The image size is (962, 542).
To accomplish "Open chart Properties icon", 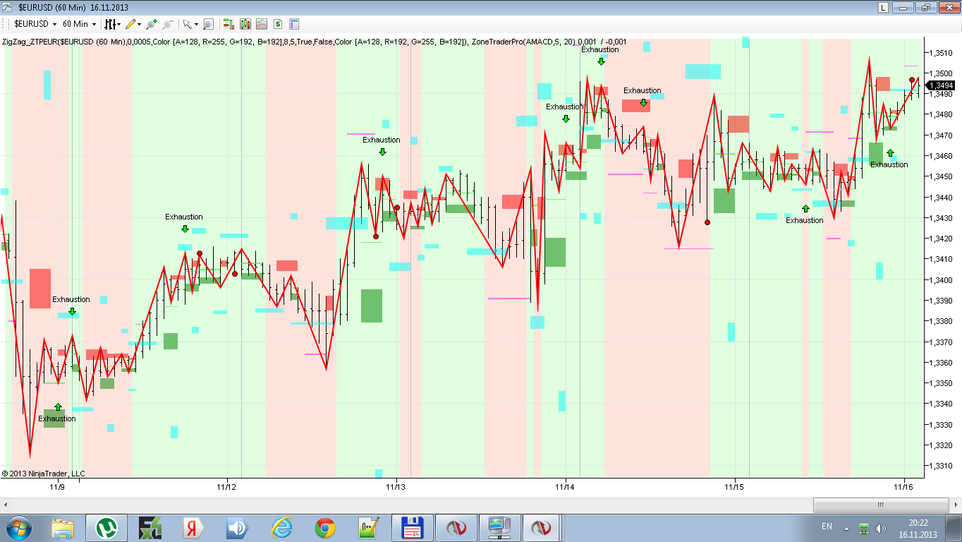I will (x=294, y=24).
